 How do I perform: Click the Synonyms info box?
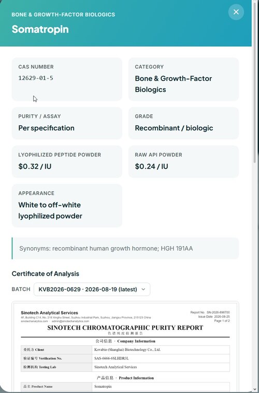125,248
